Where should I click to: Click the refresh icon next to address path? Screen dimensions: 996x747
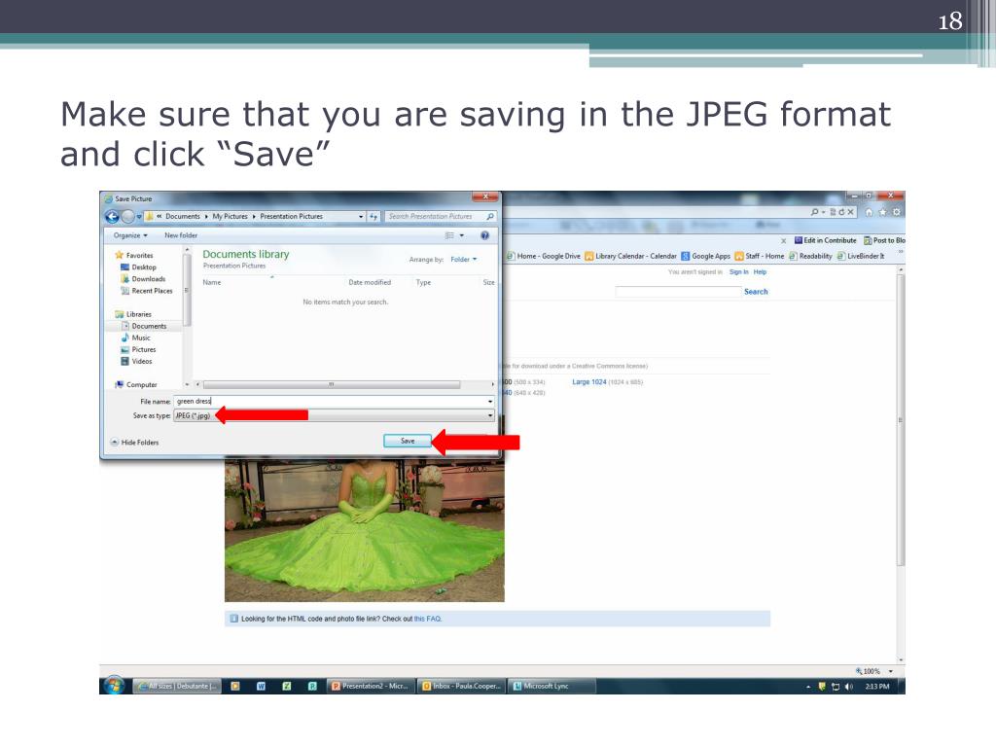point(373,217)
